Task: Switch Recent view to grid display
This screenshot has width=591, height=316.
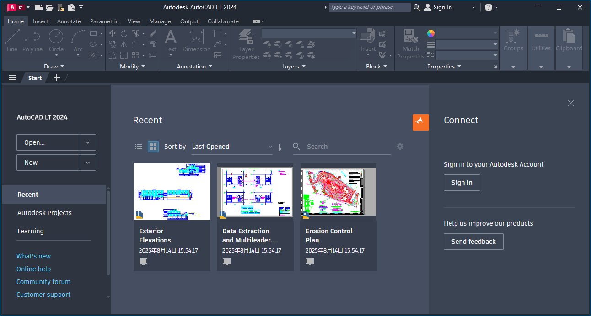Action: 153,147
